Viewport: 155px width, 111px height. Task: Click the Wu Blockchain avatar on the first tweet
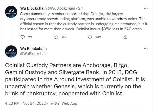point(11,11)
